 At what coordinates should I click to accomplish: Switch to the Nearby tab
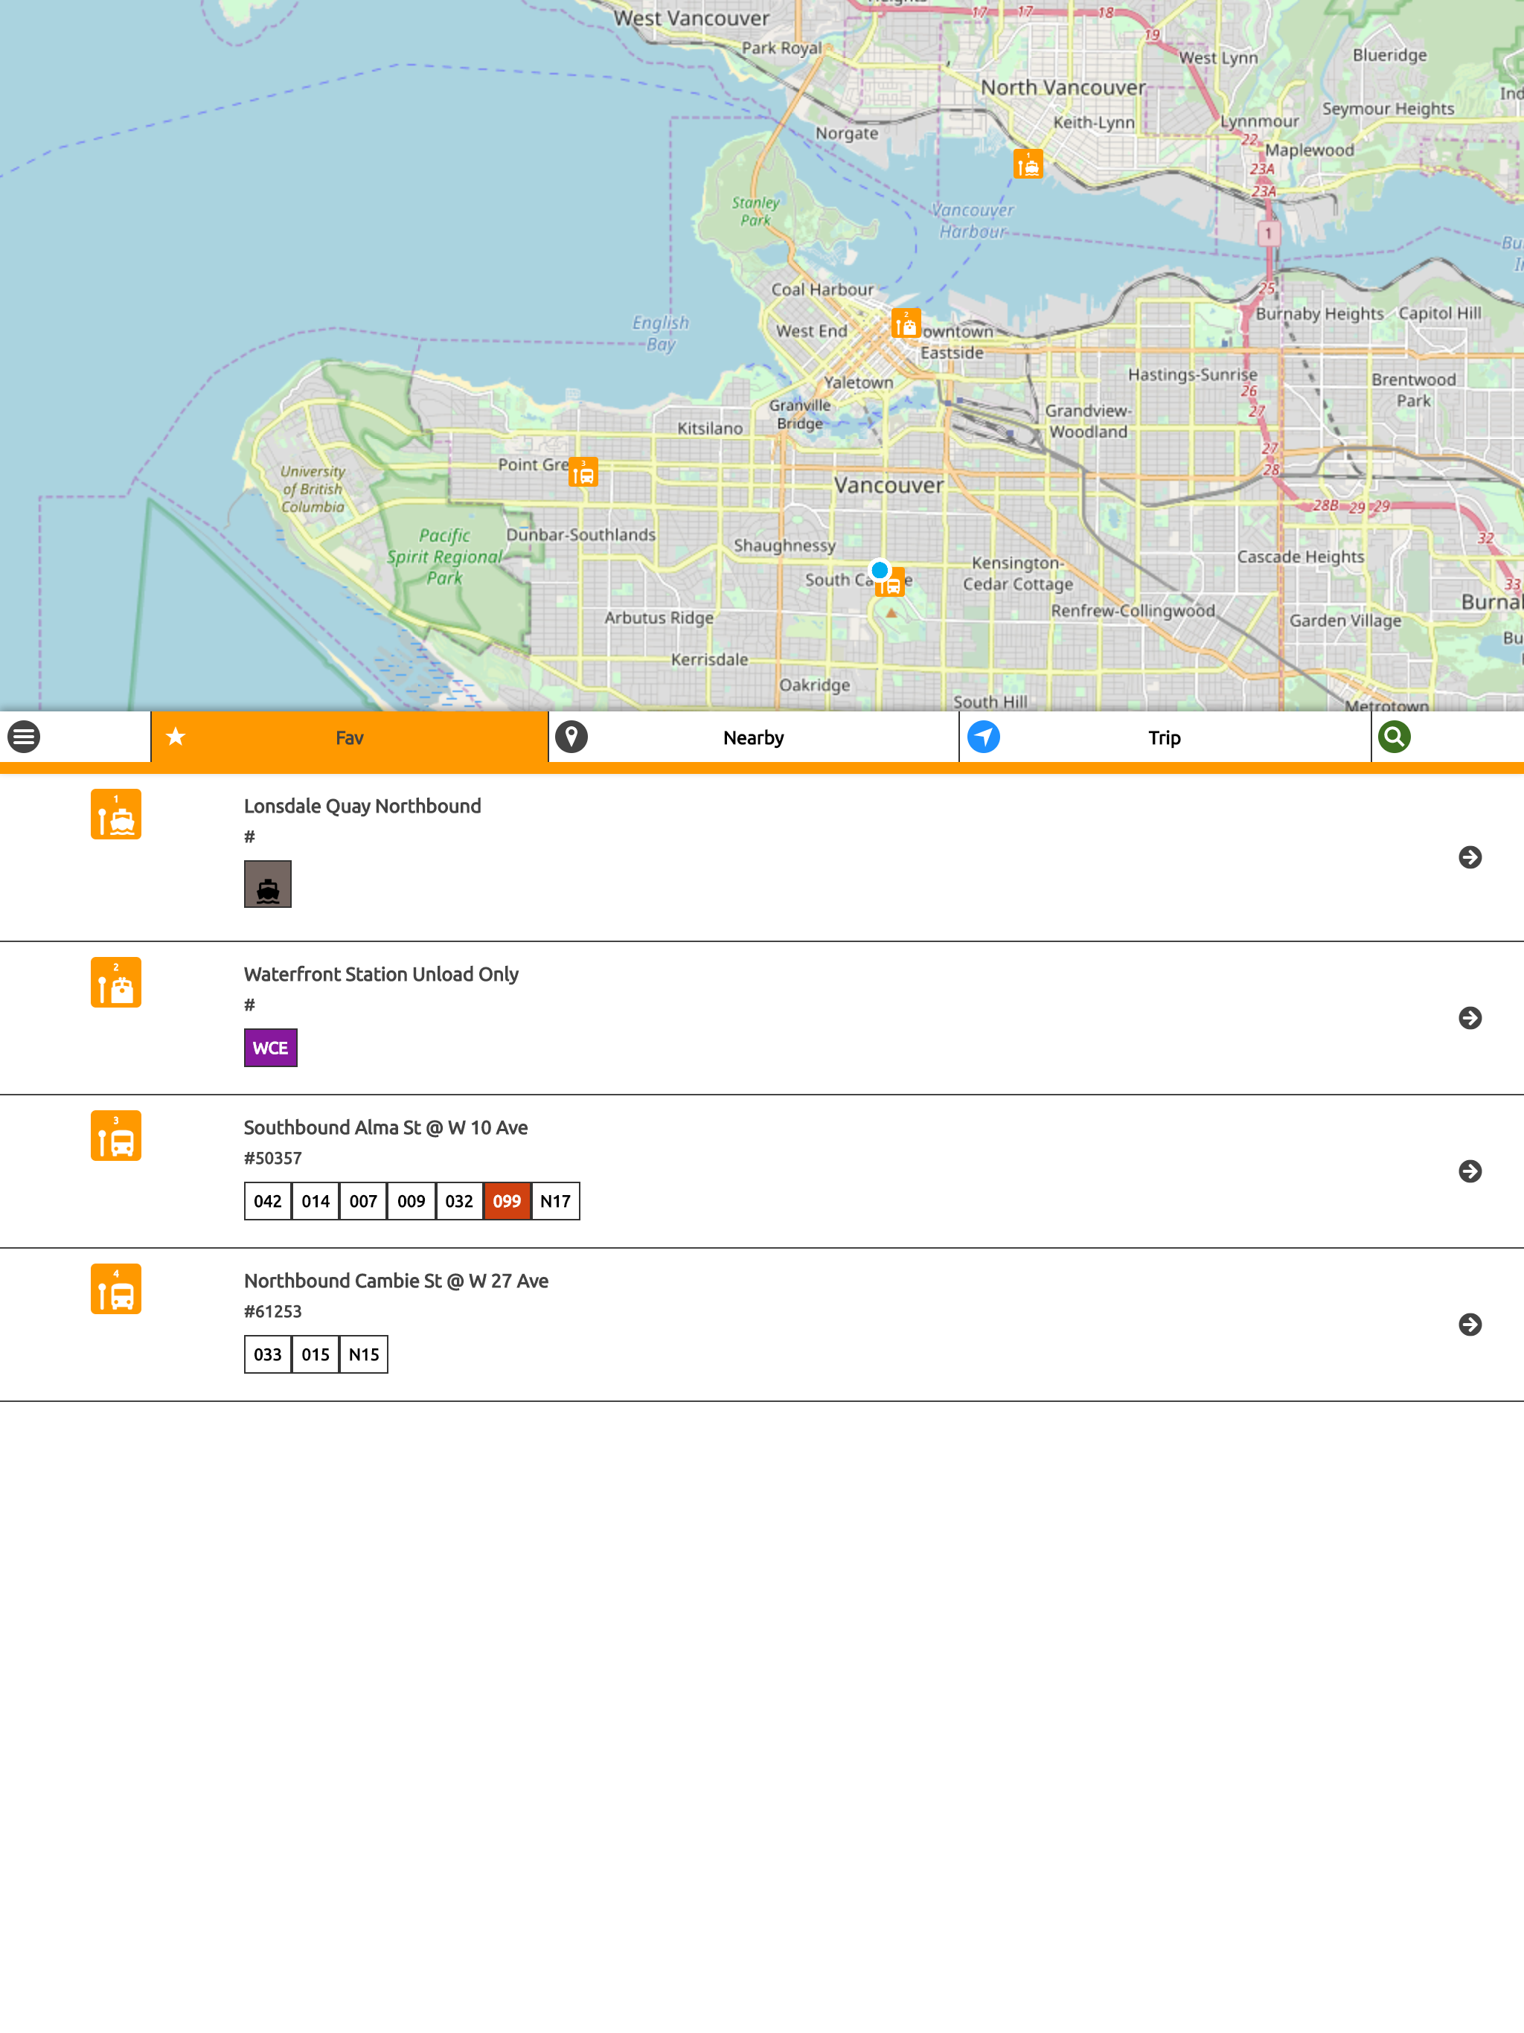[x=754, y=737]
